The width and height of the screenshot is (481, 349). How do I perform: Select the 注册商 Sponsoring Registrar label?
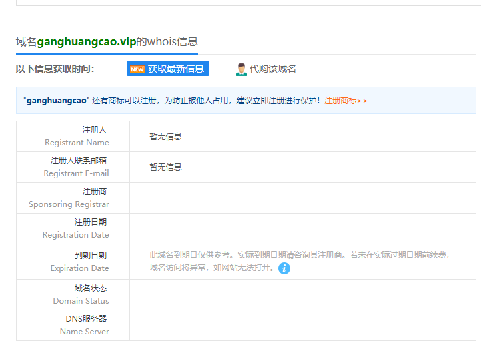70,198
